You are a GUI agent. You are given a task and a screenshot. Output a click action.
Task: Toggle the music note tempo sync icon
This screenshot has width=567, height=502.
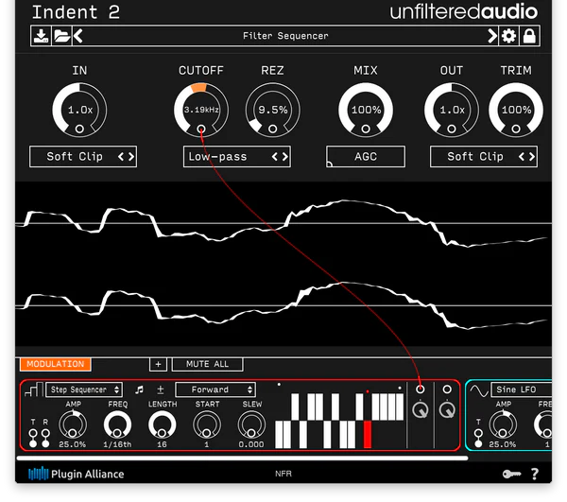coord(139,389)
